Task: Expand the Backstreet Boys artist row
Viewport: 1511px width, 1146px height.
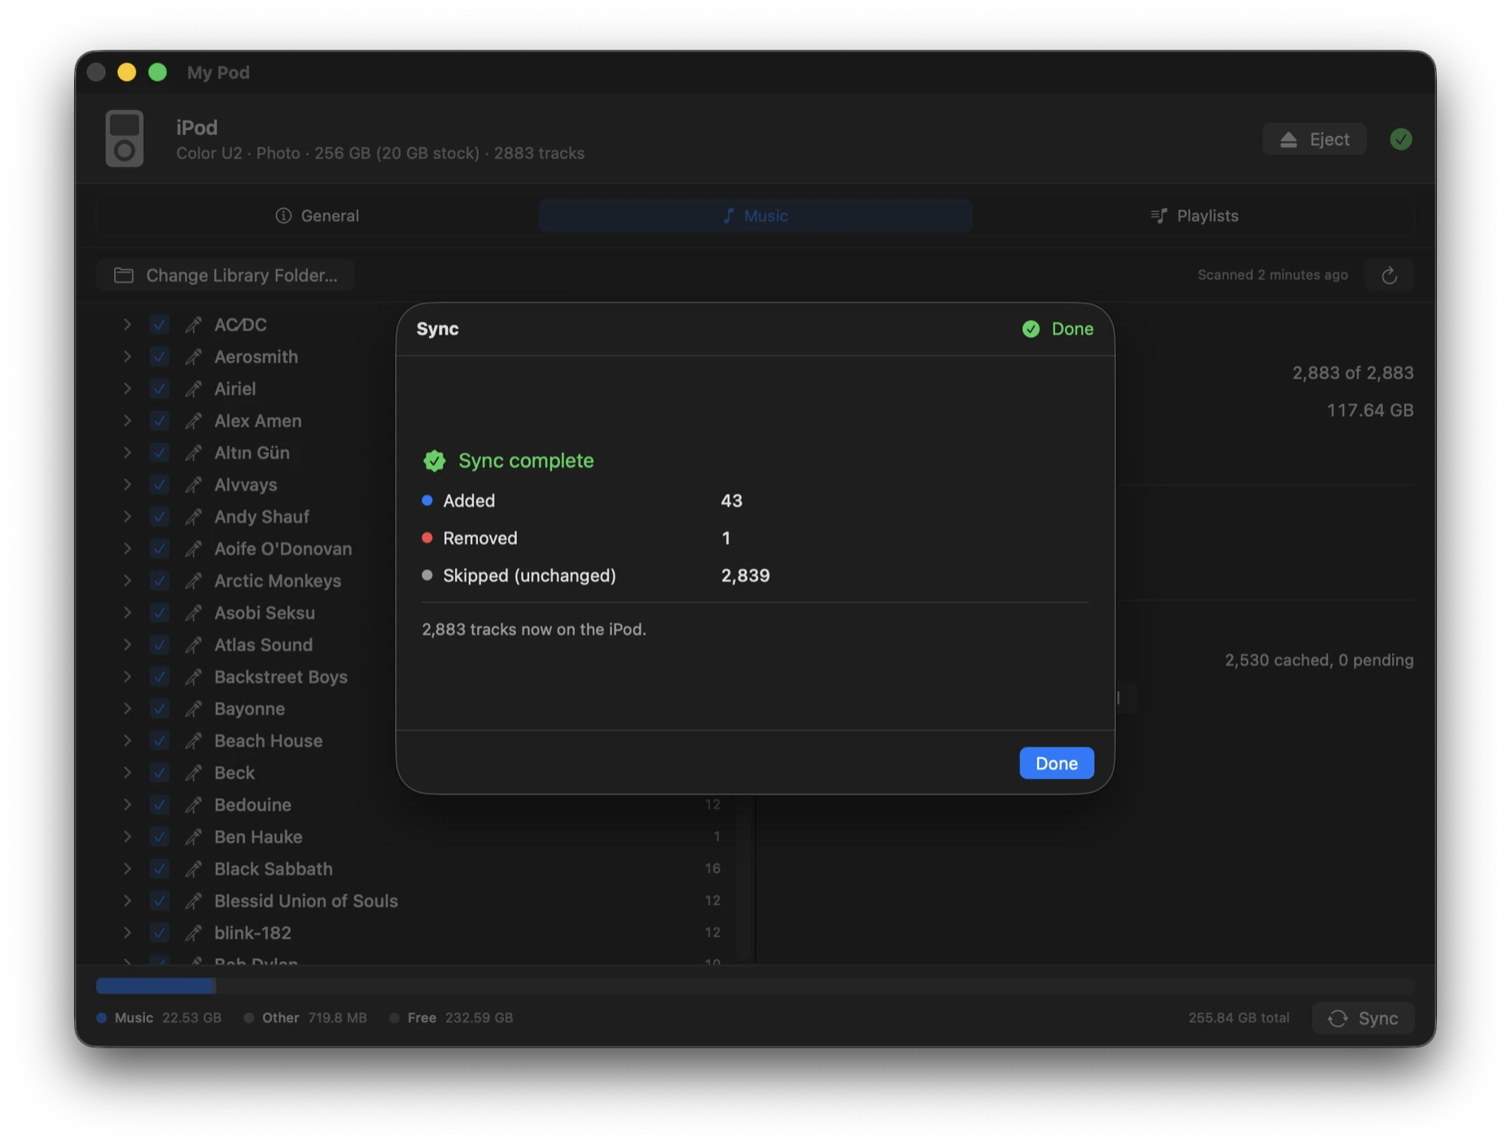Action: click(127, 677)
